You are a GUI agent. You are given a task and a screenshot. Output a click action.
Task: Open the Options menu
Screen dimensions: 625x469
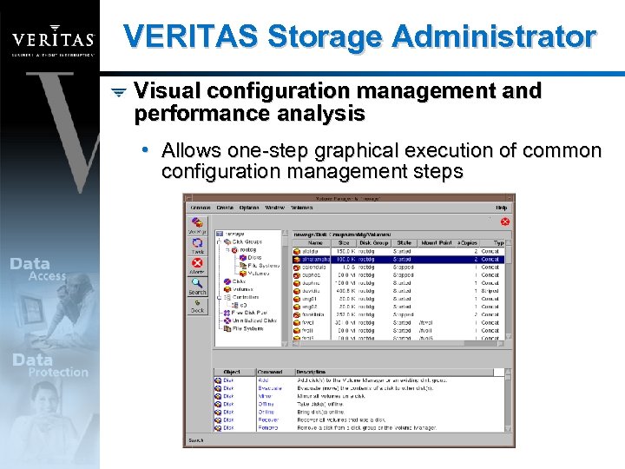point(249,208)
